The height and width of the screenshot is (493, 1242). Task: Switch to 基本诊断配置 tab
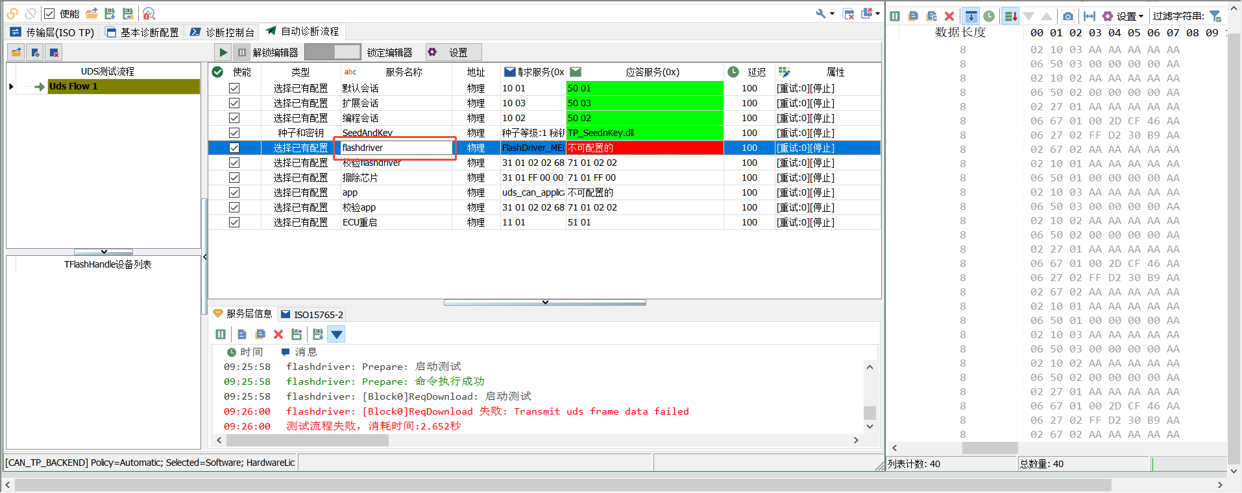[143, 32]
